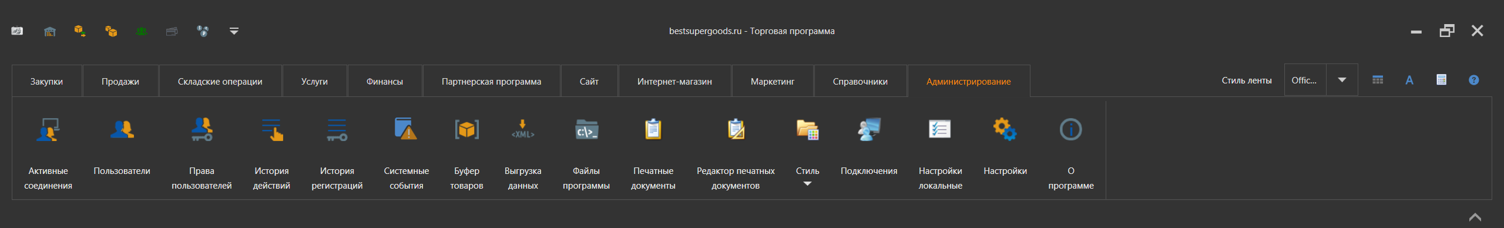The height and width of the screenshot is (228, 1504).
Task: Click the box with arrows quick access icon
Action: (x=80, y=31)
